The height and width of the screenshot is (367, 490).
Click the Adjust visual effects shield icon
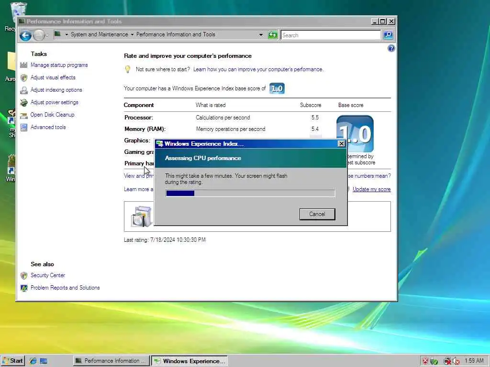tap(24, 78)
